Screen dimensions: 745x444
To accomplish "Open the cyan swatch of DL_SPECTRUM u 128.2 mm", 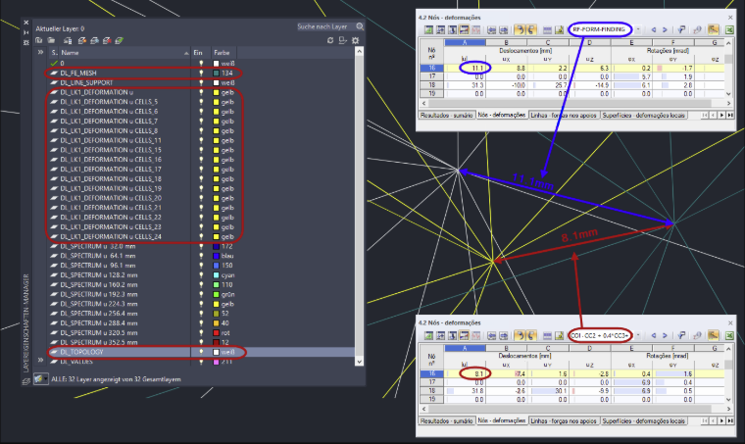I will (x=217, y=275).
